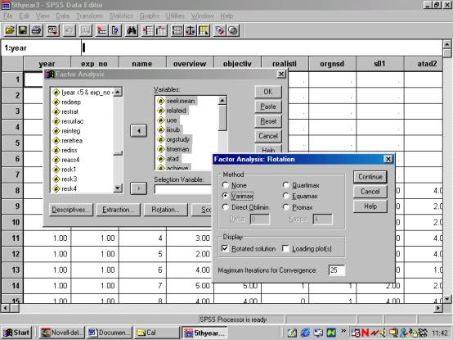Open the Descriptives... sub-dialog
Screen dimensions: 453x340
click(x=71, y=210)
